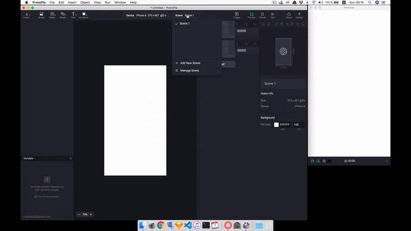Click the Trigger button in the toolbar
This screenshot has height=231, width=411.
237,15
